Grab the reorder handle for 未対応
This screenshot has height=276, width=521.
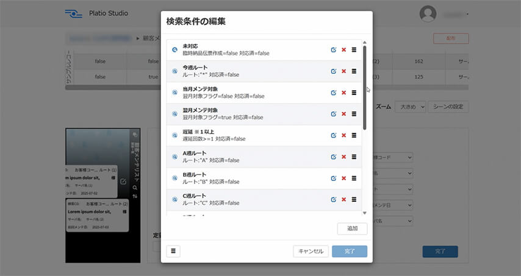point(354,50)
